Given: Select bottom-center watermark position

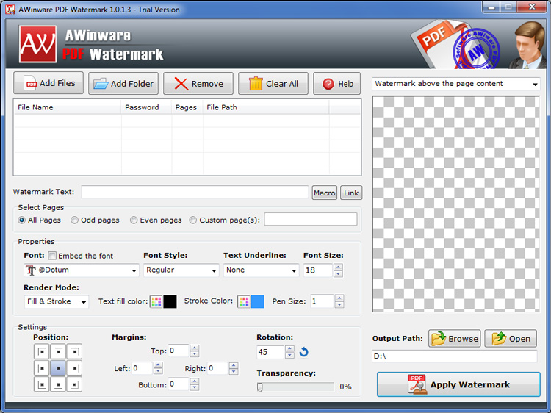Looking at the screenshot, I should point(58,384).
